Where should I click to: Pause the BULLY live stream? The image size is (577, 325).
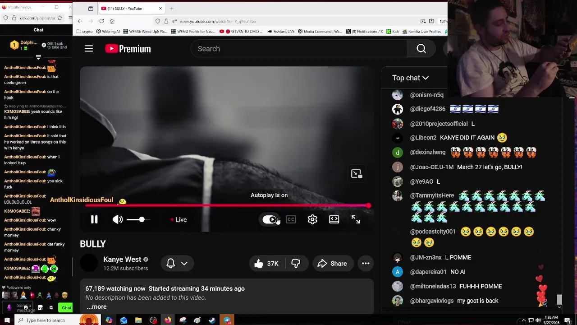tap(94, 220)
